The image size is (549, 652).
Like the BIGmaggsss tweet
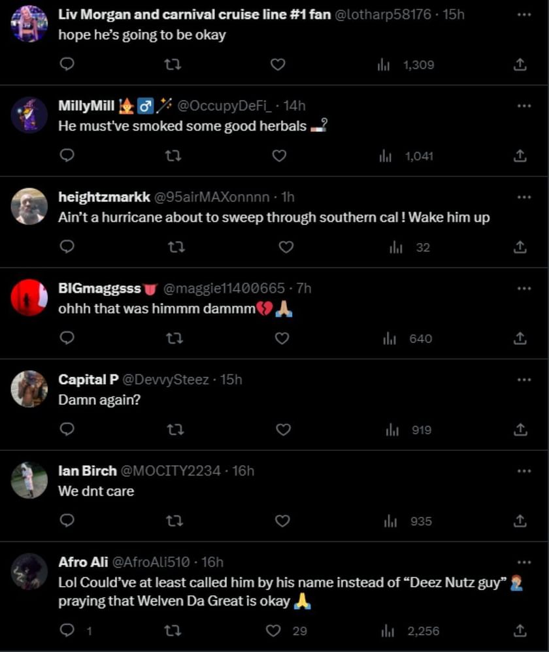[282, 338]
